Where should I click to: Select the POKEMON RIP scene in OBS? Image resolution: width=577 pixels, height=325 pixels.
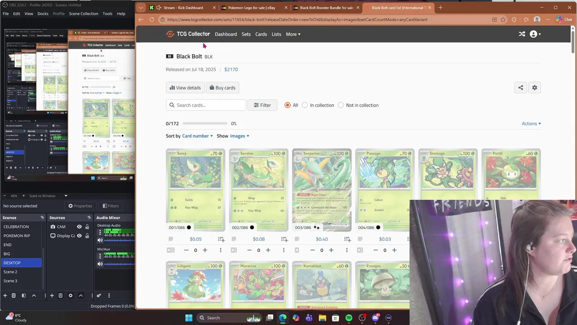[x=21, y=236]
